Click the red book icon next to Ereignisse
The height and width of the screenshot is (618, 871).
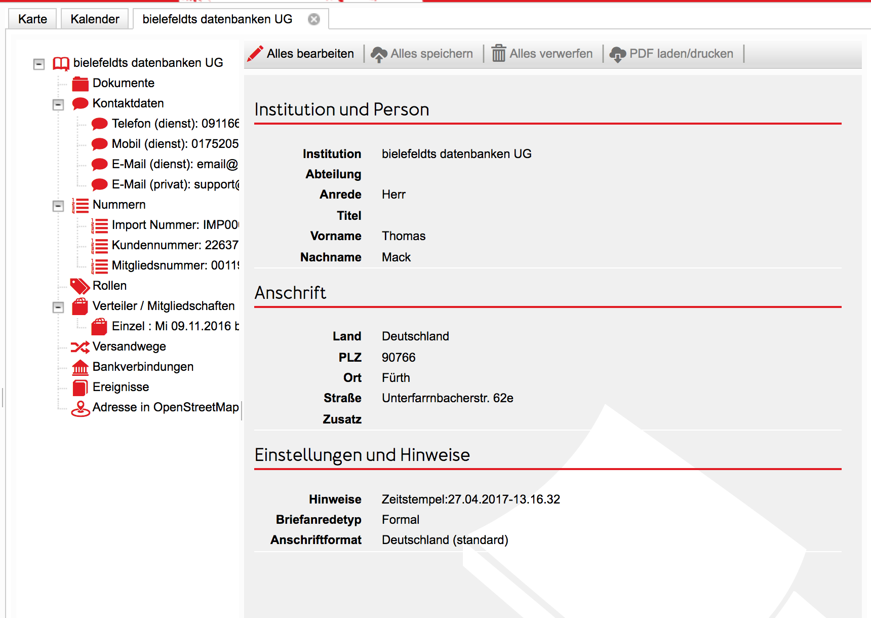coord(80,388)
